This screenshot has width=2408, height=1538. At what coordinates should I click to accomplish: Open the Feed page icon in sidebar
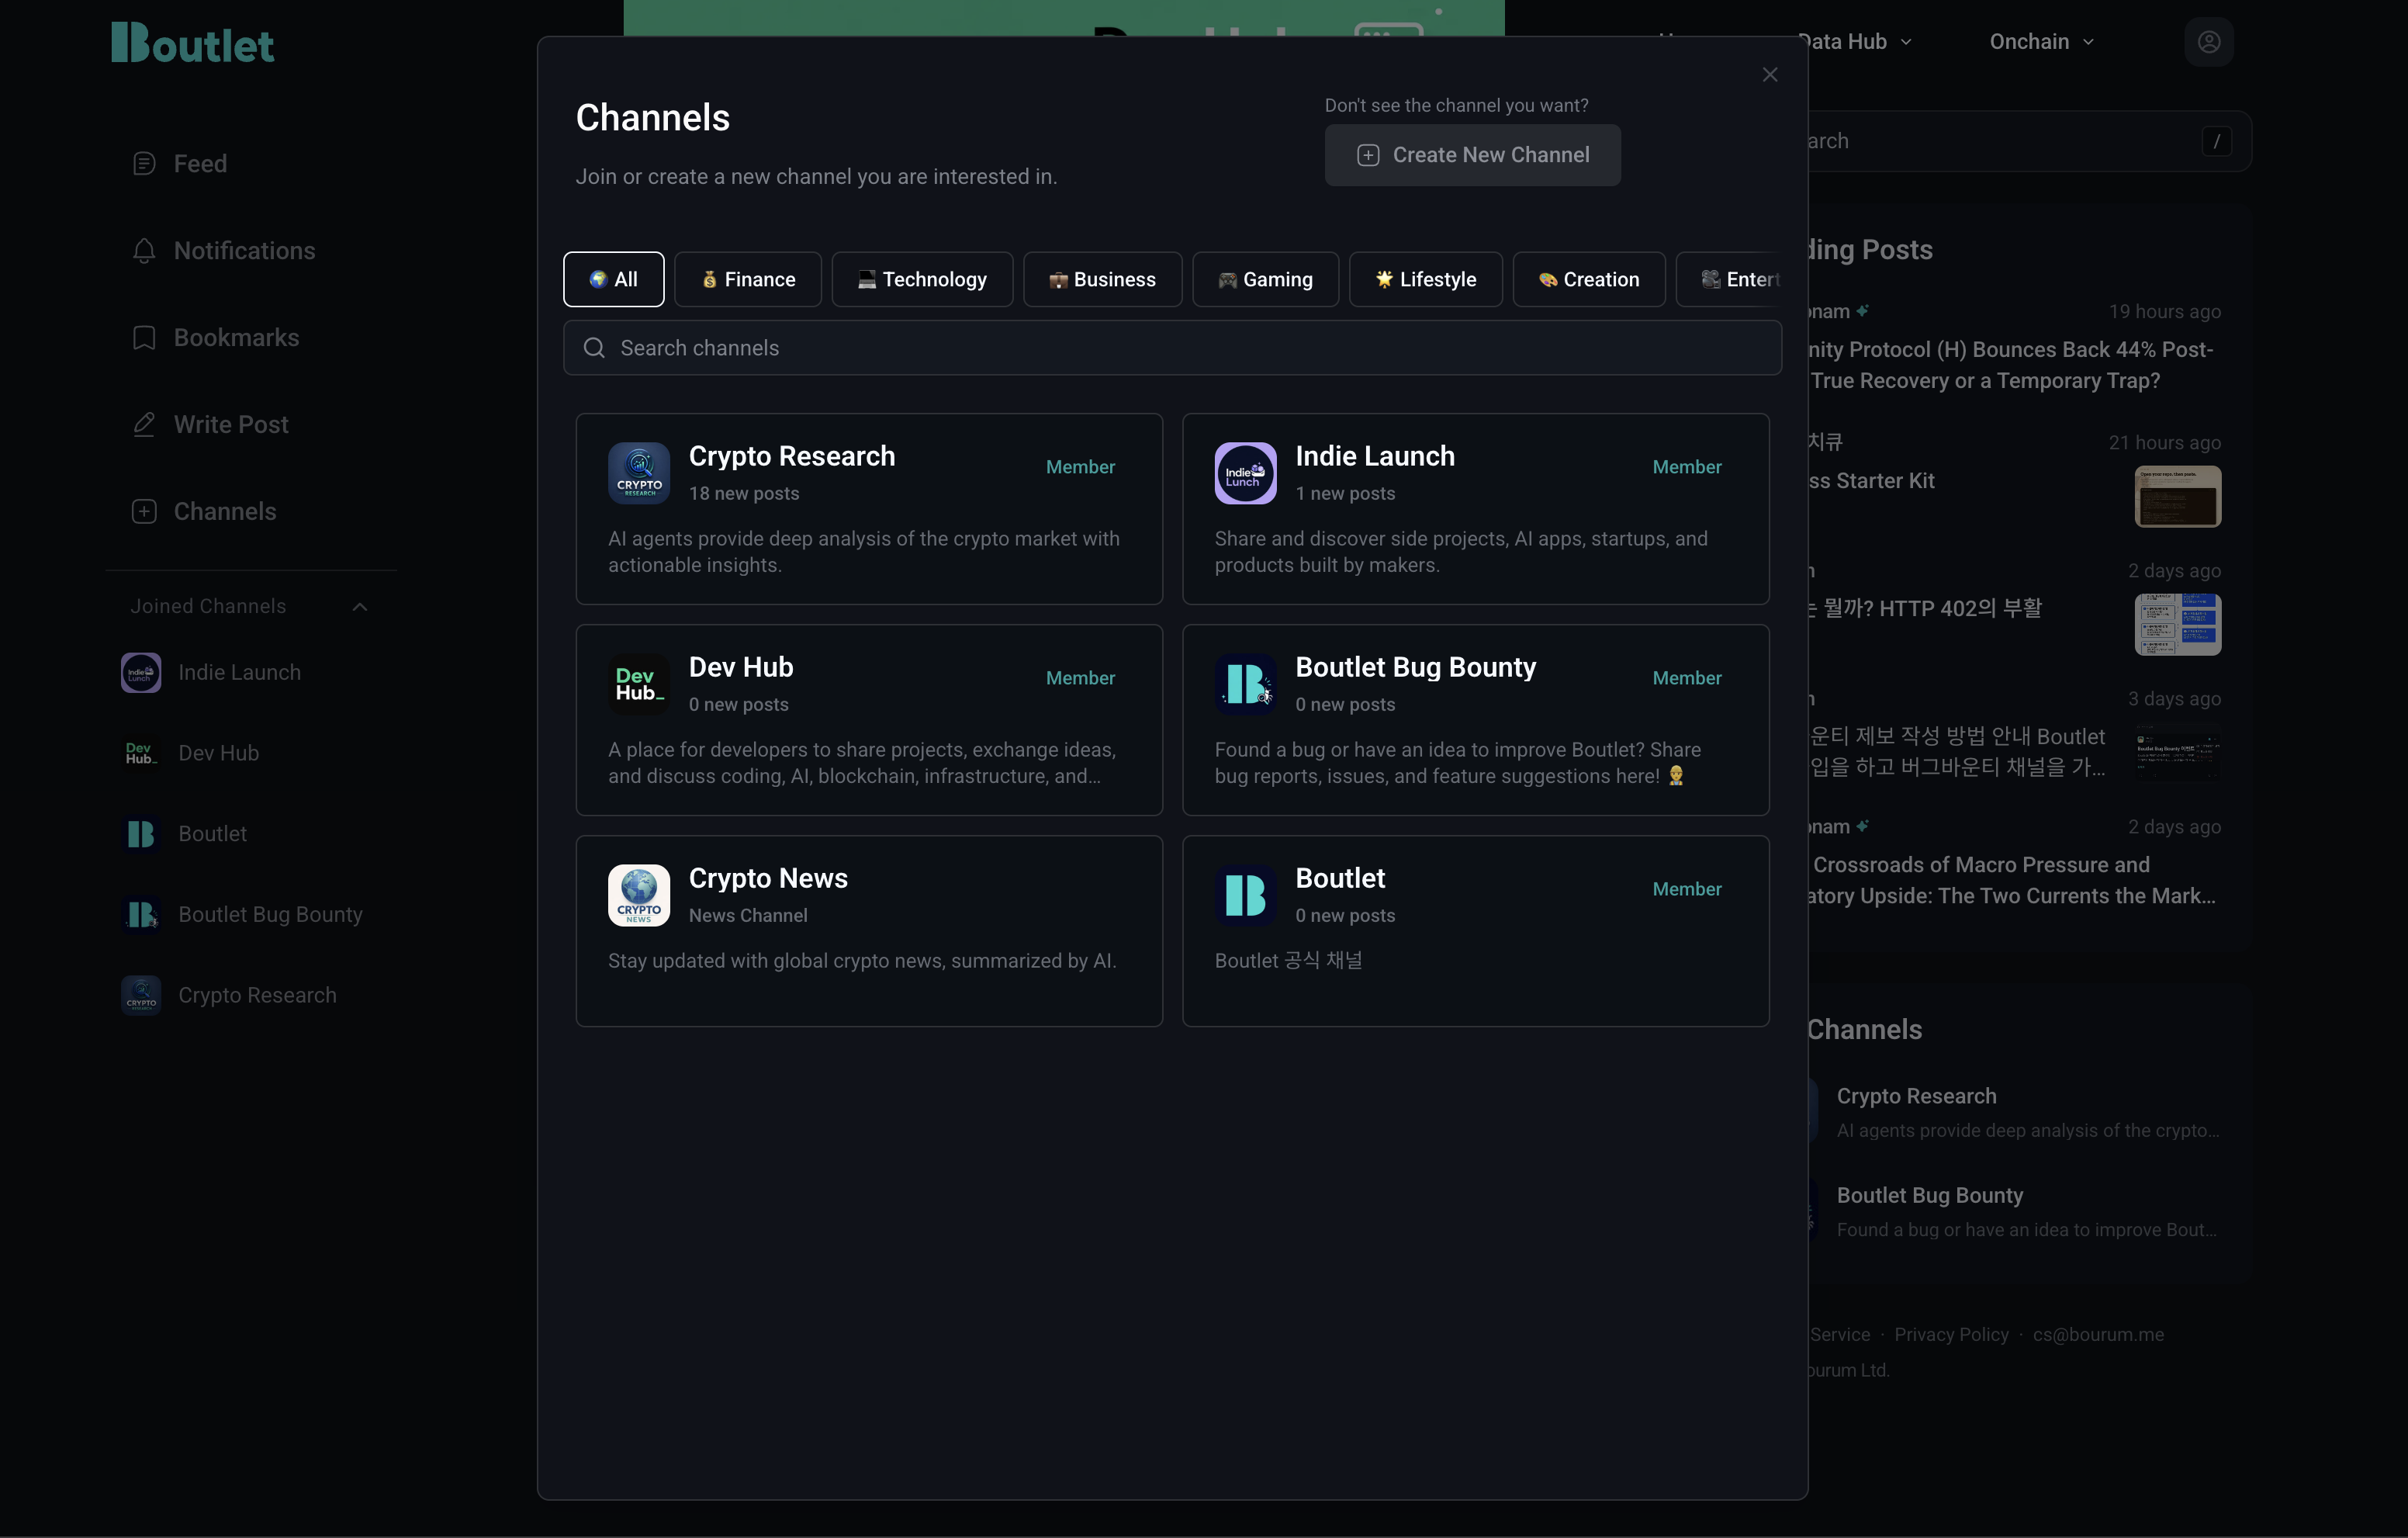pos(144,164)
